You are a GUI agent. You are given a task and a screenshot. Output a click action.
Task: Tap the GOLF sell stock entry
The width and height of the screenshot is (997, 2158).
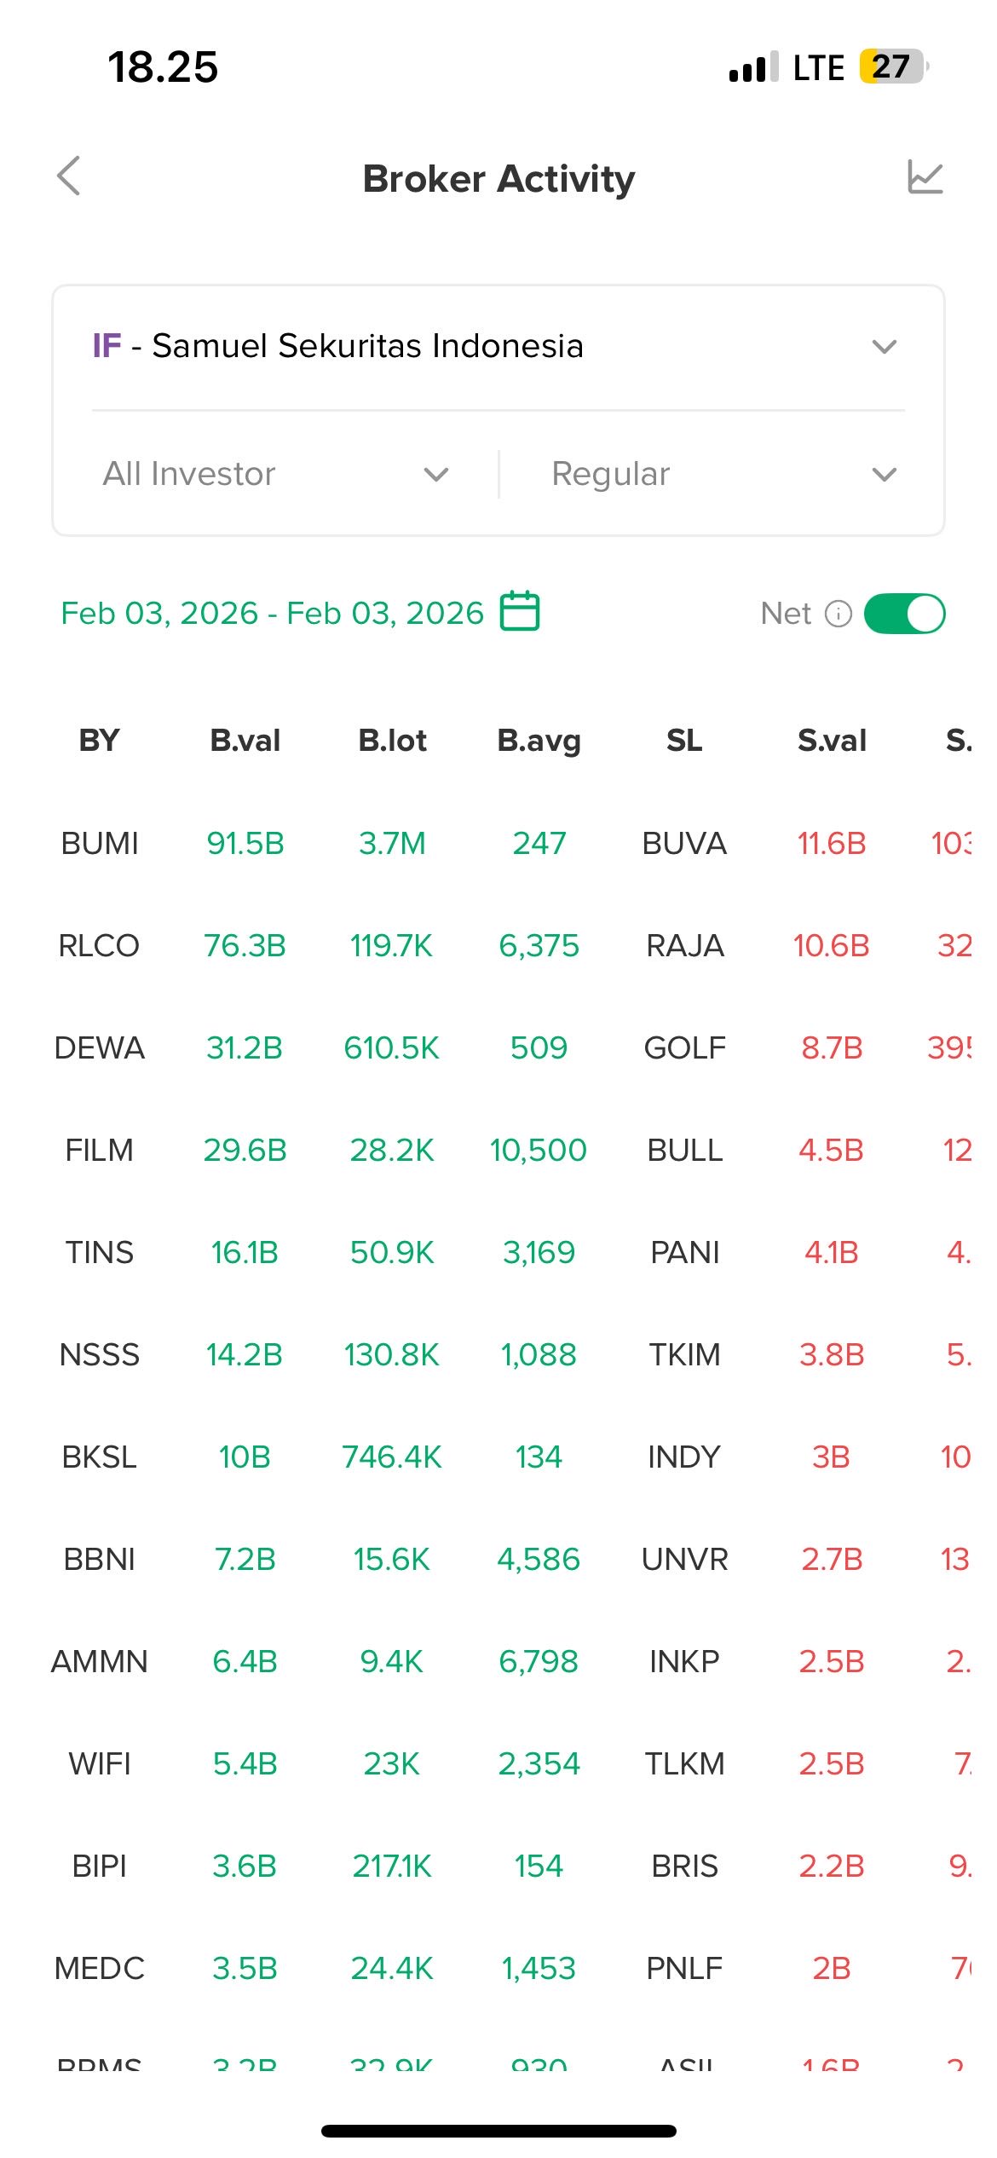pyautogui.click(x=684, y=1048)
